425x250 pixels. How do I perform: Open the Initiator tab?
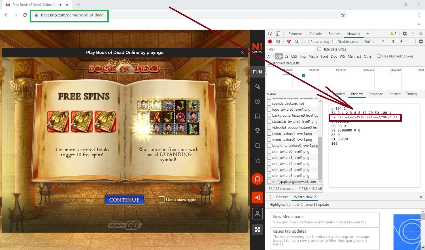tap(394, 94)
